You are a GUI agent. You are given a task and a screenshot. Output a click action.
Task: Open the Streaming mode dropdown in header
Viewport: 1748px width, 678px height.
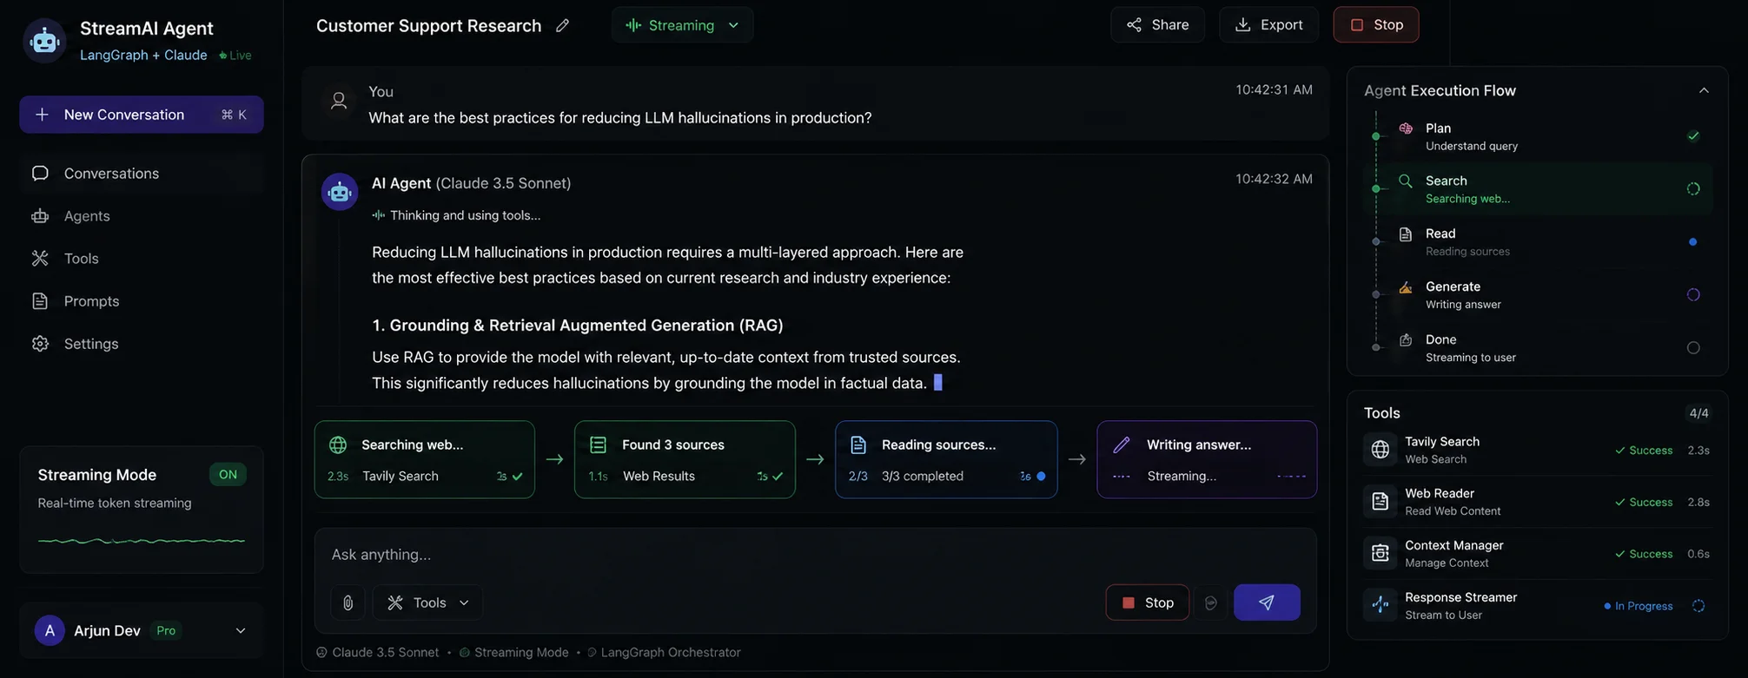(682, 25)
